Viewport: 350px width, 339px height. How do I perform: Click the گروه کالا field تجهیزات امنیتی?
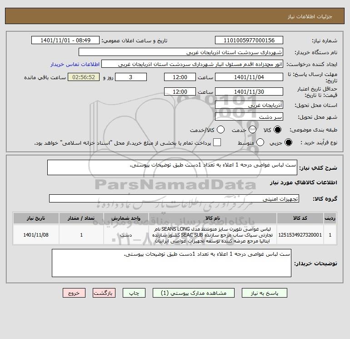(174, 198)
